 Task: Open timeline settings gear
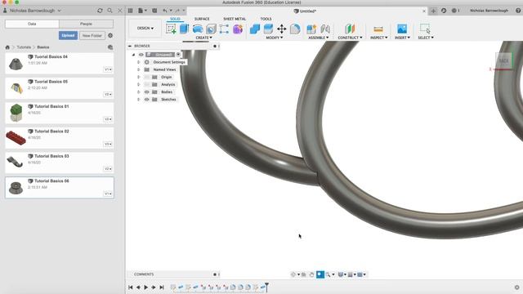tap(516, 287)
